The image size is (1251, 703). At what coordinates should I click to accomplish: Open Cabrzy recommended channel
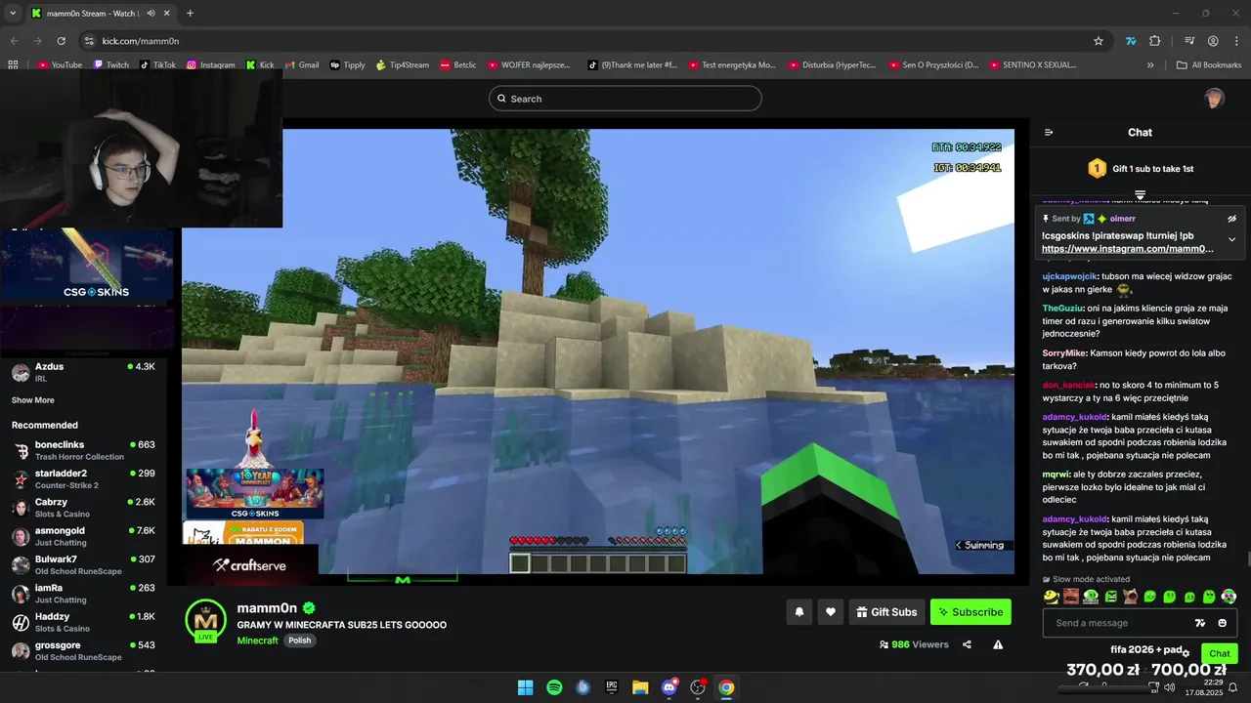tap(83, 508)
